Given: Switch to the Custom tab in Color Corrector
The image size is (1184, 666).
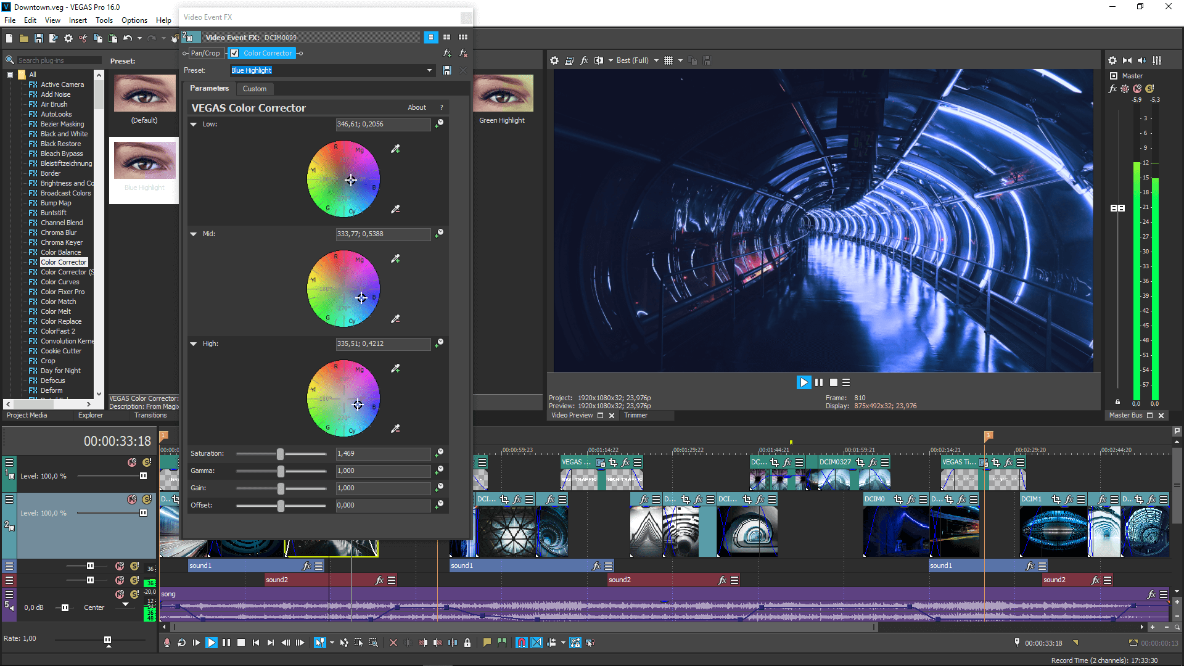Looking at the screenshot, I should (x=253, y=88).
